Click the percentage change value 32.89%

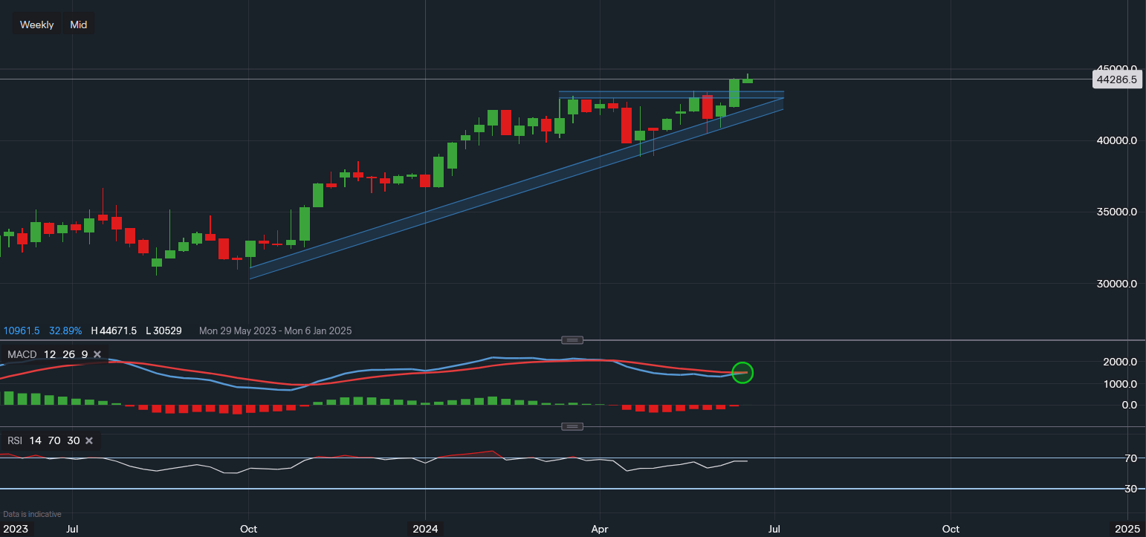point(68,331)
